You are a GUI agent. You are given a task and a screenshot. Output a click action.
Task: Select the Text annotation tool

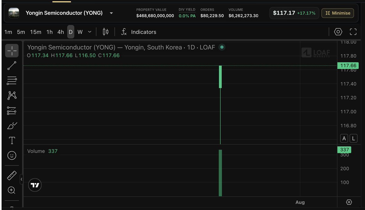point(12,140)
